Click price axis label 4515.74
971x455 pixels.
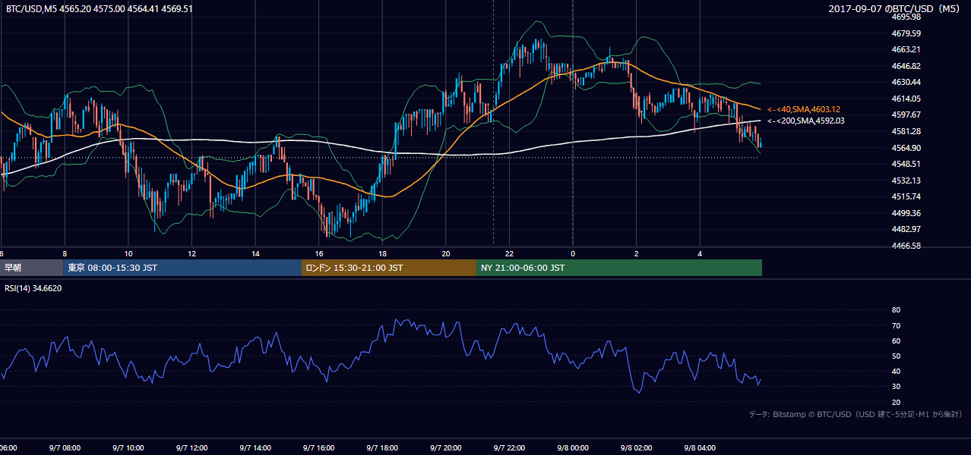pyautogui.click(x=906, y=196)
